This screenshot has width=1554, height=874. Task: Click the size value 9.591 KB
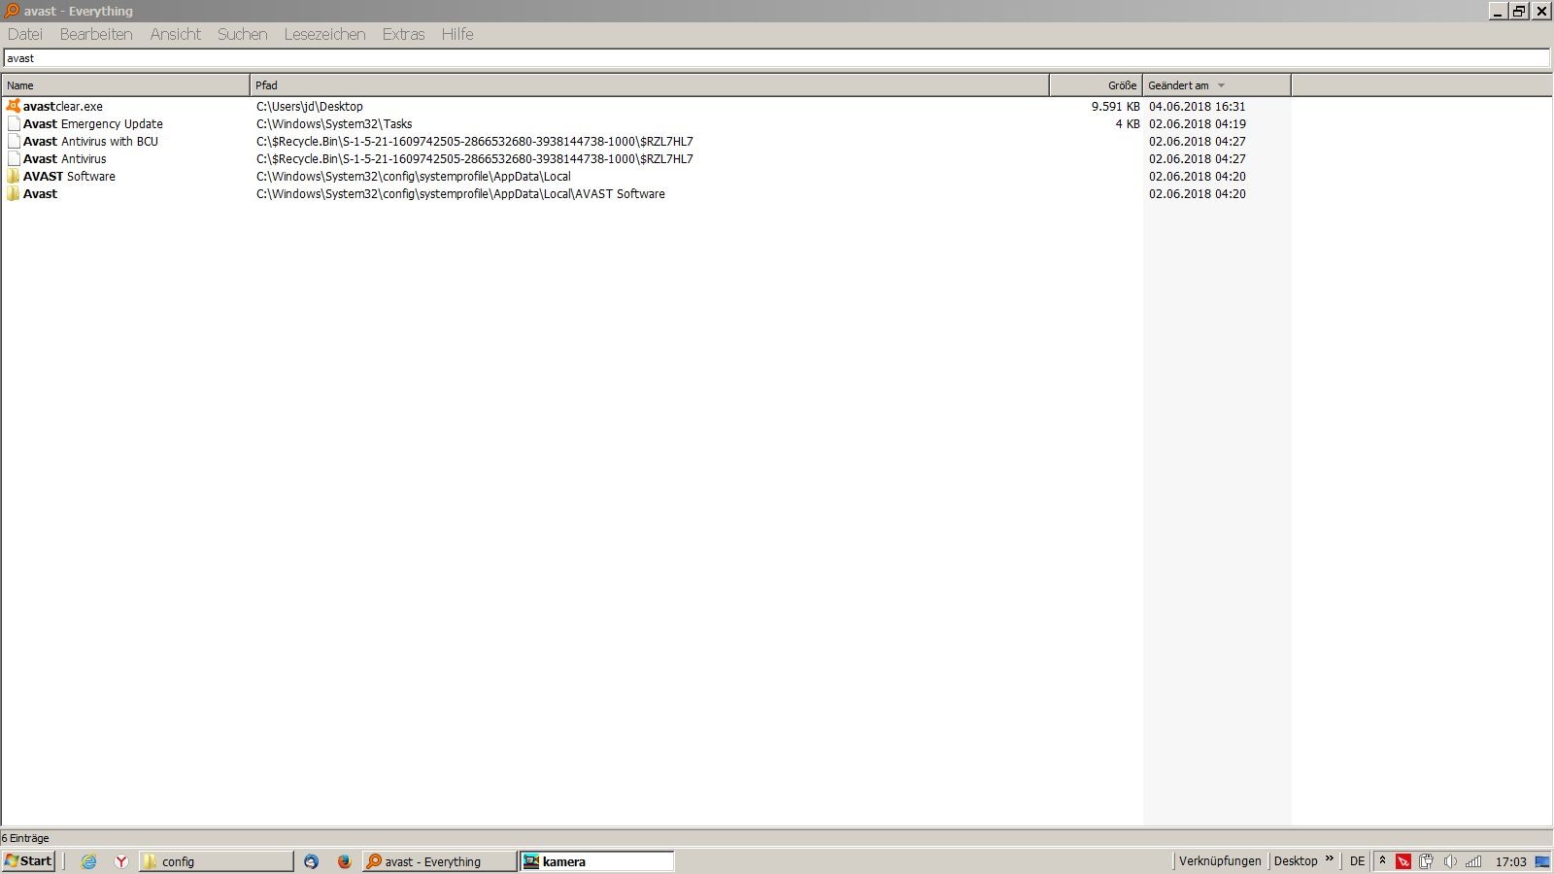[x=1115, y=107]
